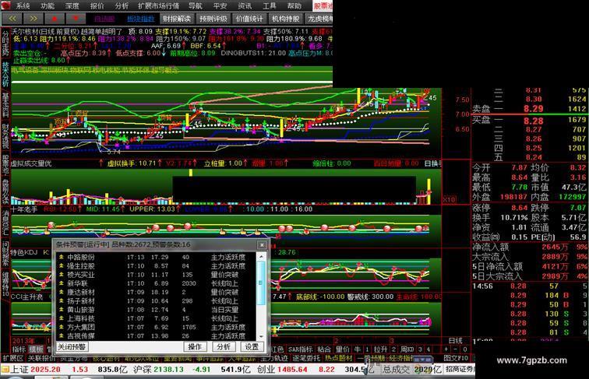Select the 方大集团 alert row
Screen dimensions: 589x379
(x=157, y=327)
